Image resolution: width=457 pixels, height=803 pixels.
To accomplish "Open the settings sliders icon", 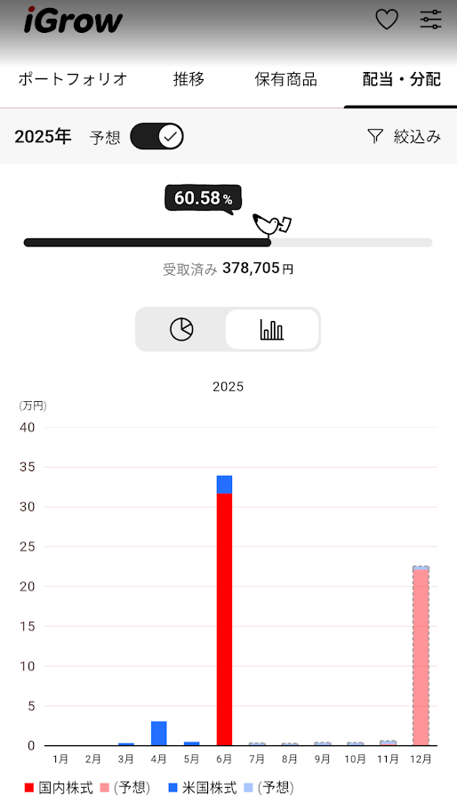I will [x=430, y=20].
